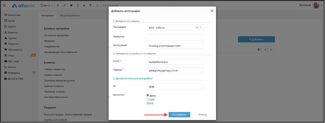The width and height of the screenshot is (325, 123).
Task: Click the red trash delete icon
Action: pyautogui.click(x=271, y=50)
